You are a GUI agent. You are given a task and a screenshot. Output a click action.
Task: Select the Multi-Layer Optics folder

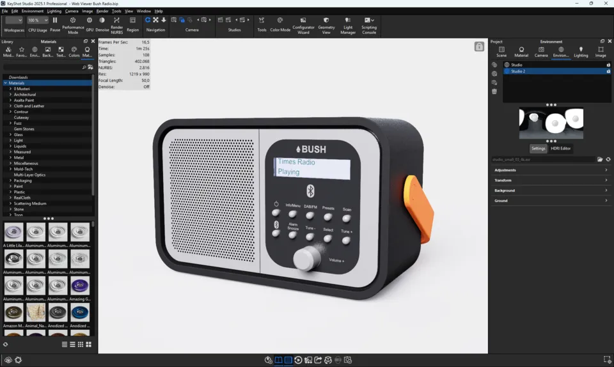(30, 175)
